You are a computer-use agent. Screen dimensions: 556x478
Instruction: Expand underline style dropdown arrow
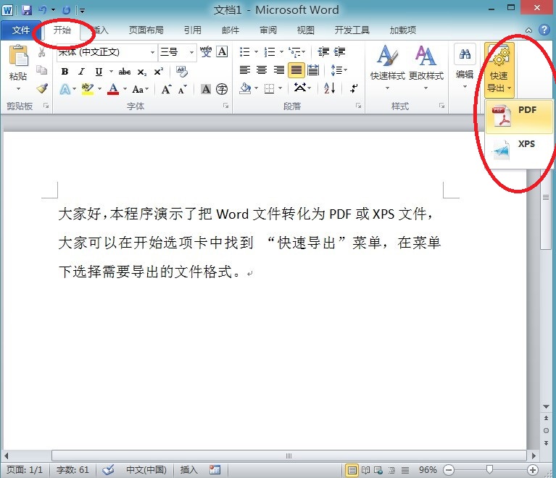(x=111, y=72)
